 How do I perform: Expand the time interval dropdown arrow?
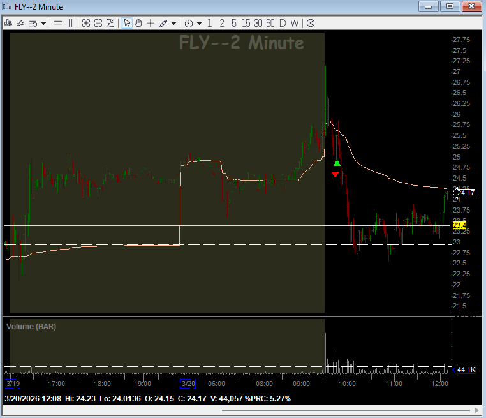(x=199, y=24)
